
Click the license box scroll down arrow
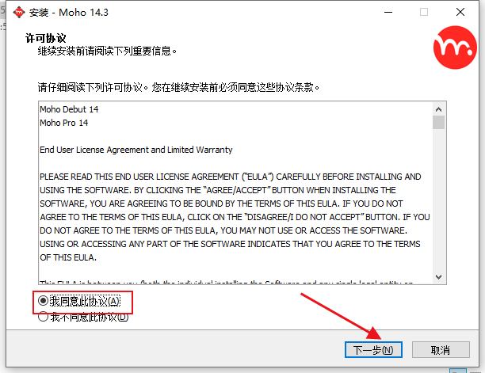click(438, 277)
